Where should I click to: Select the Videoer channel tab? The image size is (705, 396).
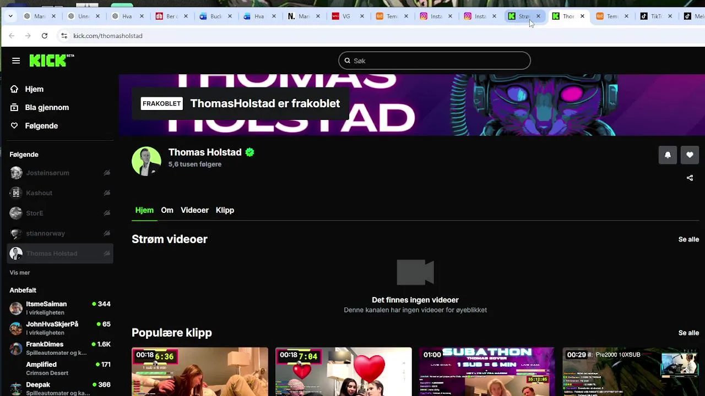pos(194,210)
